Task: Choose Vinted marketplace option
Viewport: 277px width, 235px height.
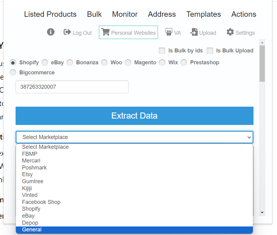Action: 134,195
